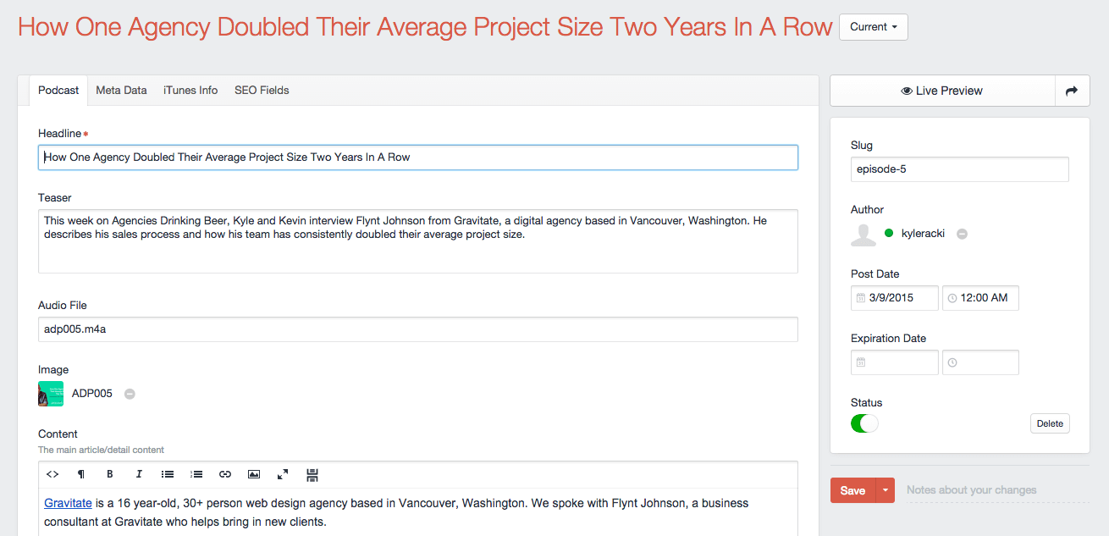
Task: Click the Live Preview button
Action: (x=942, y=91)
